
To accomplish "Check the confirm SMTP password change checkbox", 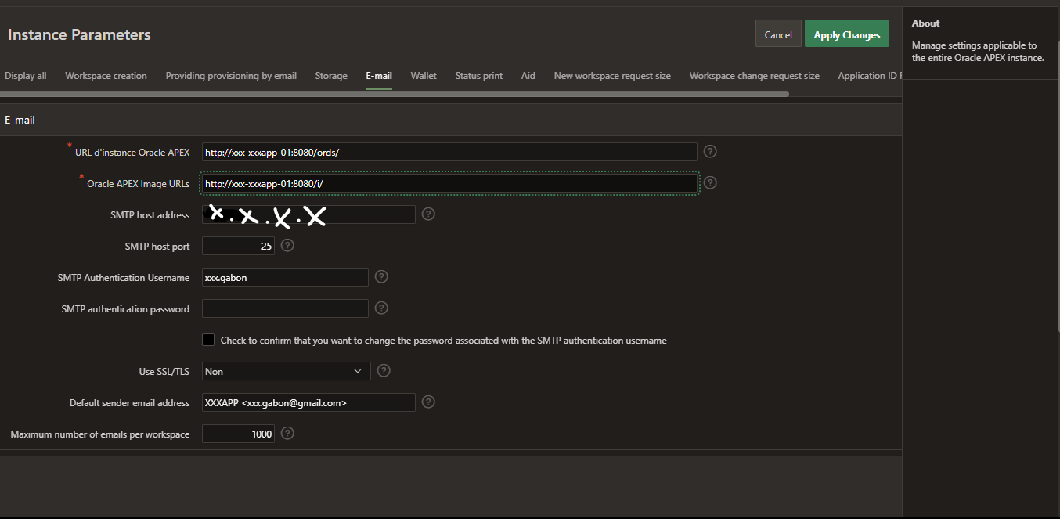I will click(x=208, y=340).
